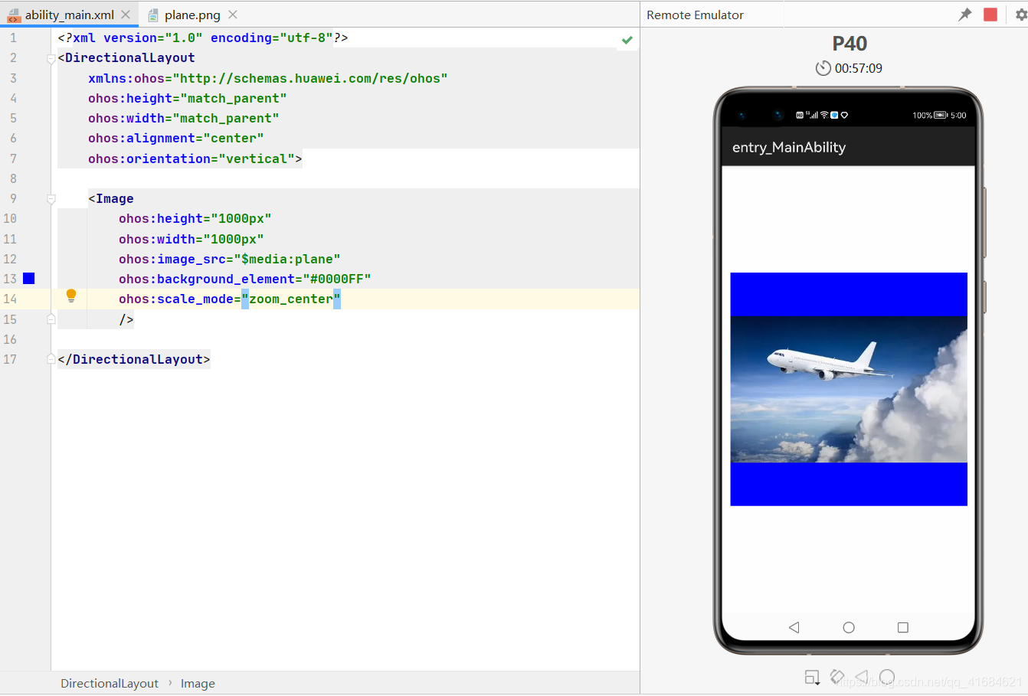Click the 5:00 clock in phone status bar
1028x696 pixels.
point(958,116)
